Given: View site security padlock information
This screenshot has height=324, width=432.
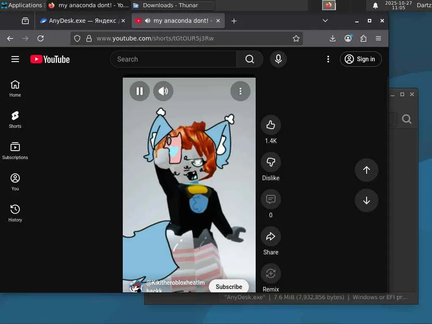Looking at the screenshot, I should [89, 38].
